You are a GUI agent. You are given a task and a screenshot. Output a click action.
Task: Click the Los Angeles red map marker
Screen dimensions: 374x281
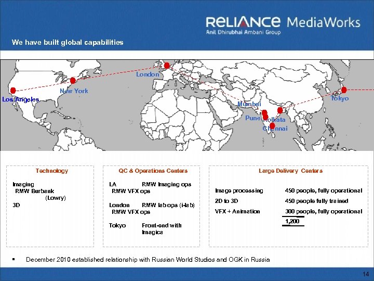[13, 91]
